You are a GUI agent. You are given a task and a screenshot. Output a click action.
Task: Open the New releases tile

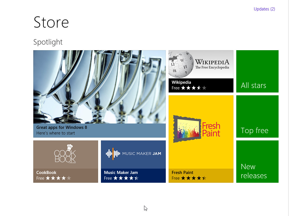click(257, 162)
